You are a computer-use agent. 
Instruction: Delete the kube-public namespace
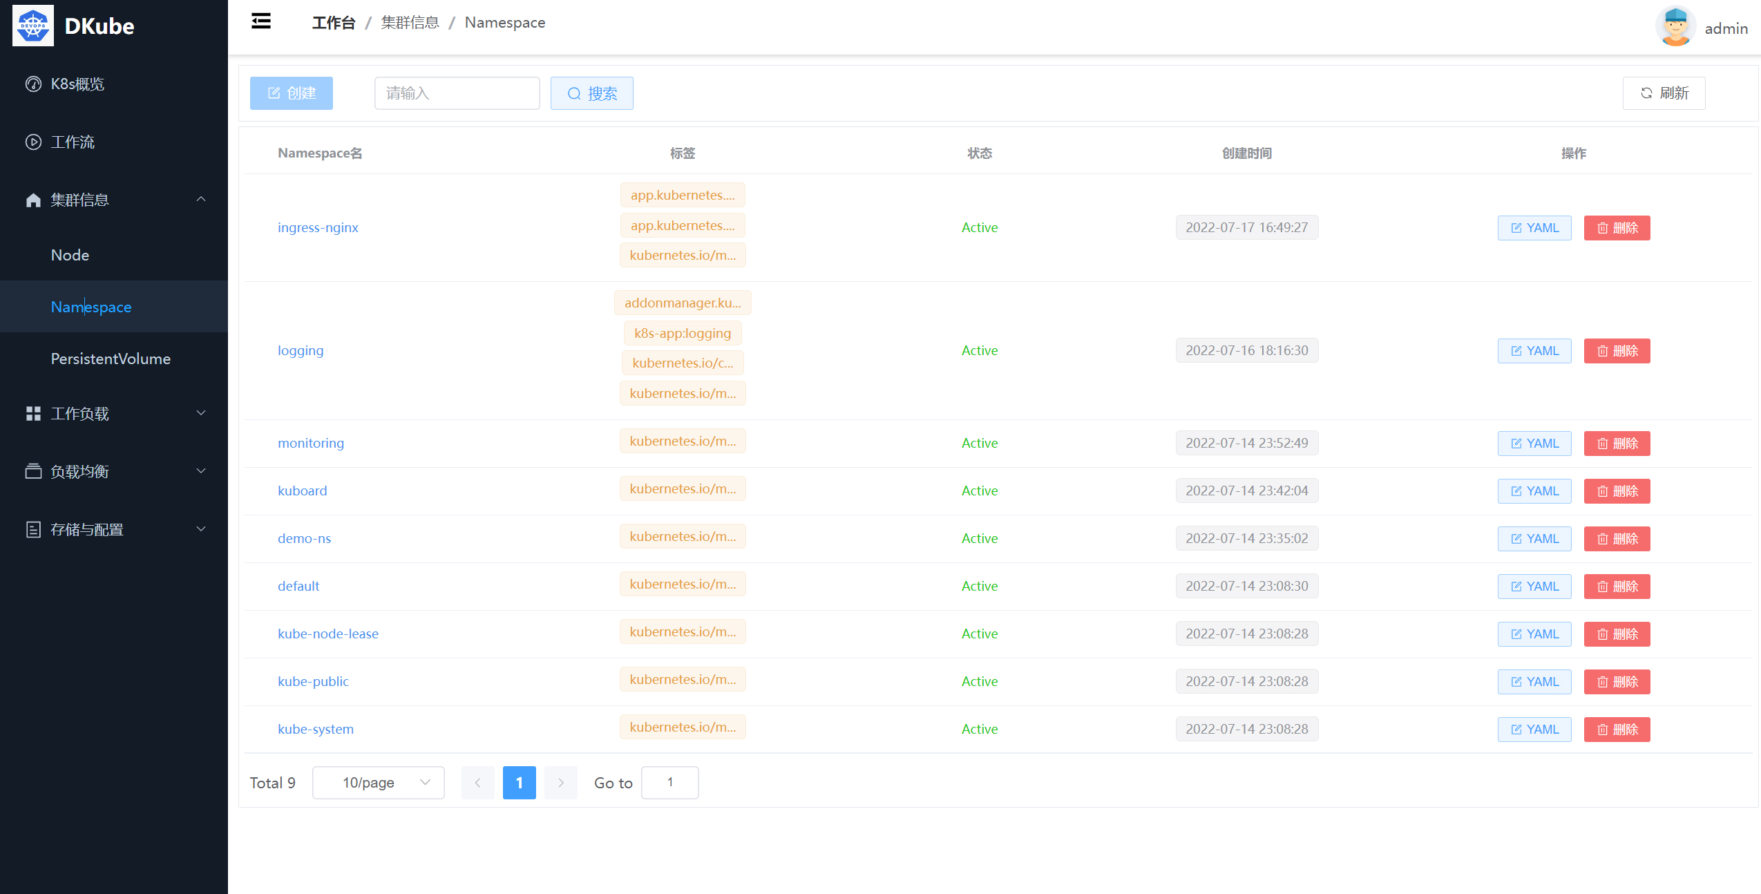(1617, 682)
